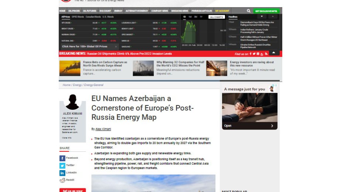Click the A message just for you ad image
Image resolution: width=341 pixels, height=192 pixels.
click(x=250, y=107)
